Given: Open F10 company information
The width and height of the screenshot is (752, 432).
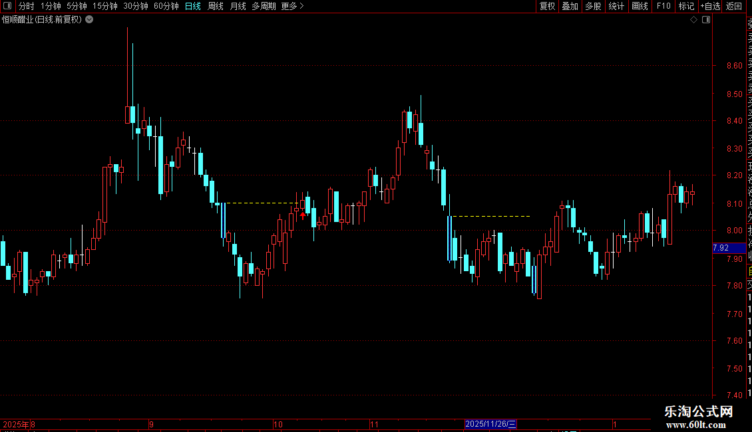Looking at the screenshot, I should (663, 6).
